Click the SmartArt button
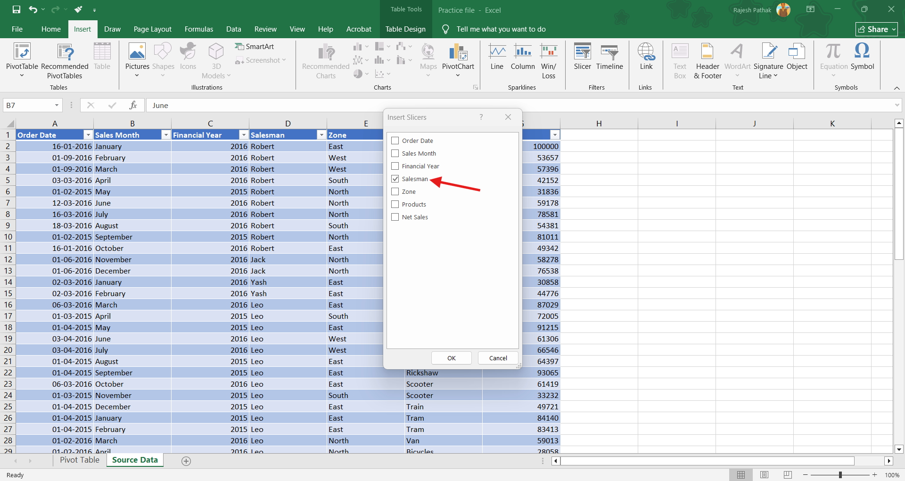The image size is (905, 481). (x=255, y=47)
